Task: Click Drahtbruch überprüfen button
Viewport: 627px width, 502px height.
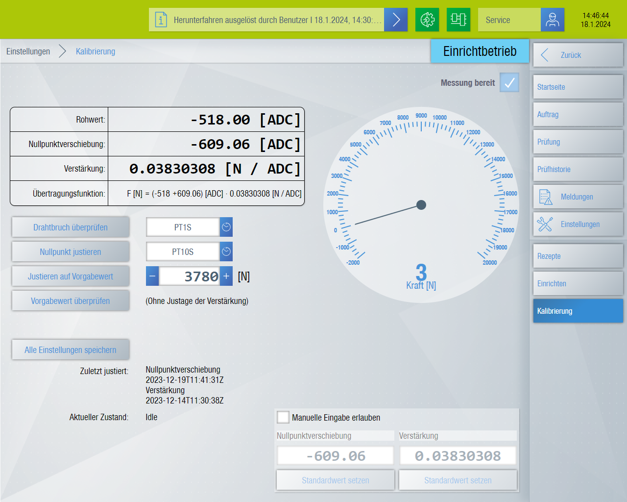Action: [x=71, y=227]
